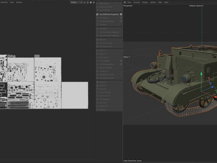Select the blue Z-axis arrow handle

coord(212,87)
